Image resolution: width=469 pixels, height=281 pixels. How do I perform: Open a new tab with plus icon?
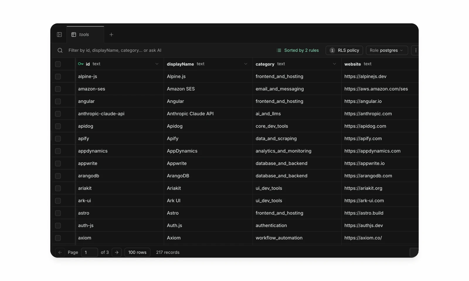(111, 35)
